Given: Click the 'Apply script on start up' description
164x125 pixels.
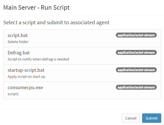Looking at the screenshot, I should point(26,76).
